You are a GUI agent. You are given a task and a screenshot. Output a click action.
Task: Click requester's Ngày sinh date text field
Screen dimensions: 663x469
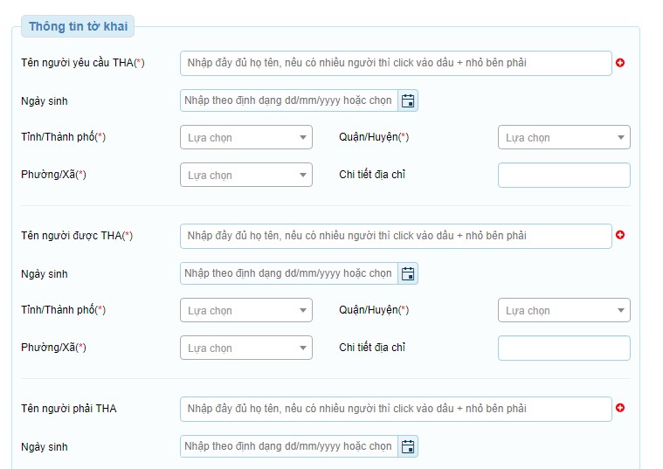point(288,100)
